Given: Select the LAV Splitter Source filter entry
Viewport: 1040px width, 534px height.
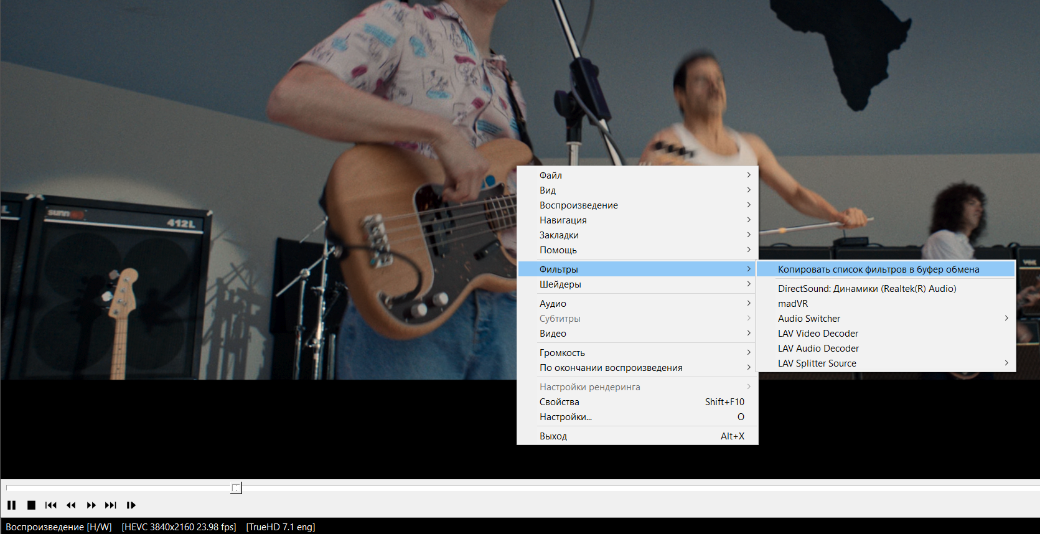Looking at the screenshot, I should pos(886,363).
